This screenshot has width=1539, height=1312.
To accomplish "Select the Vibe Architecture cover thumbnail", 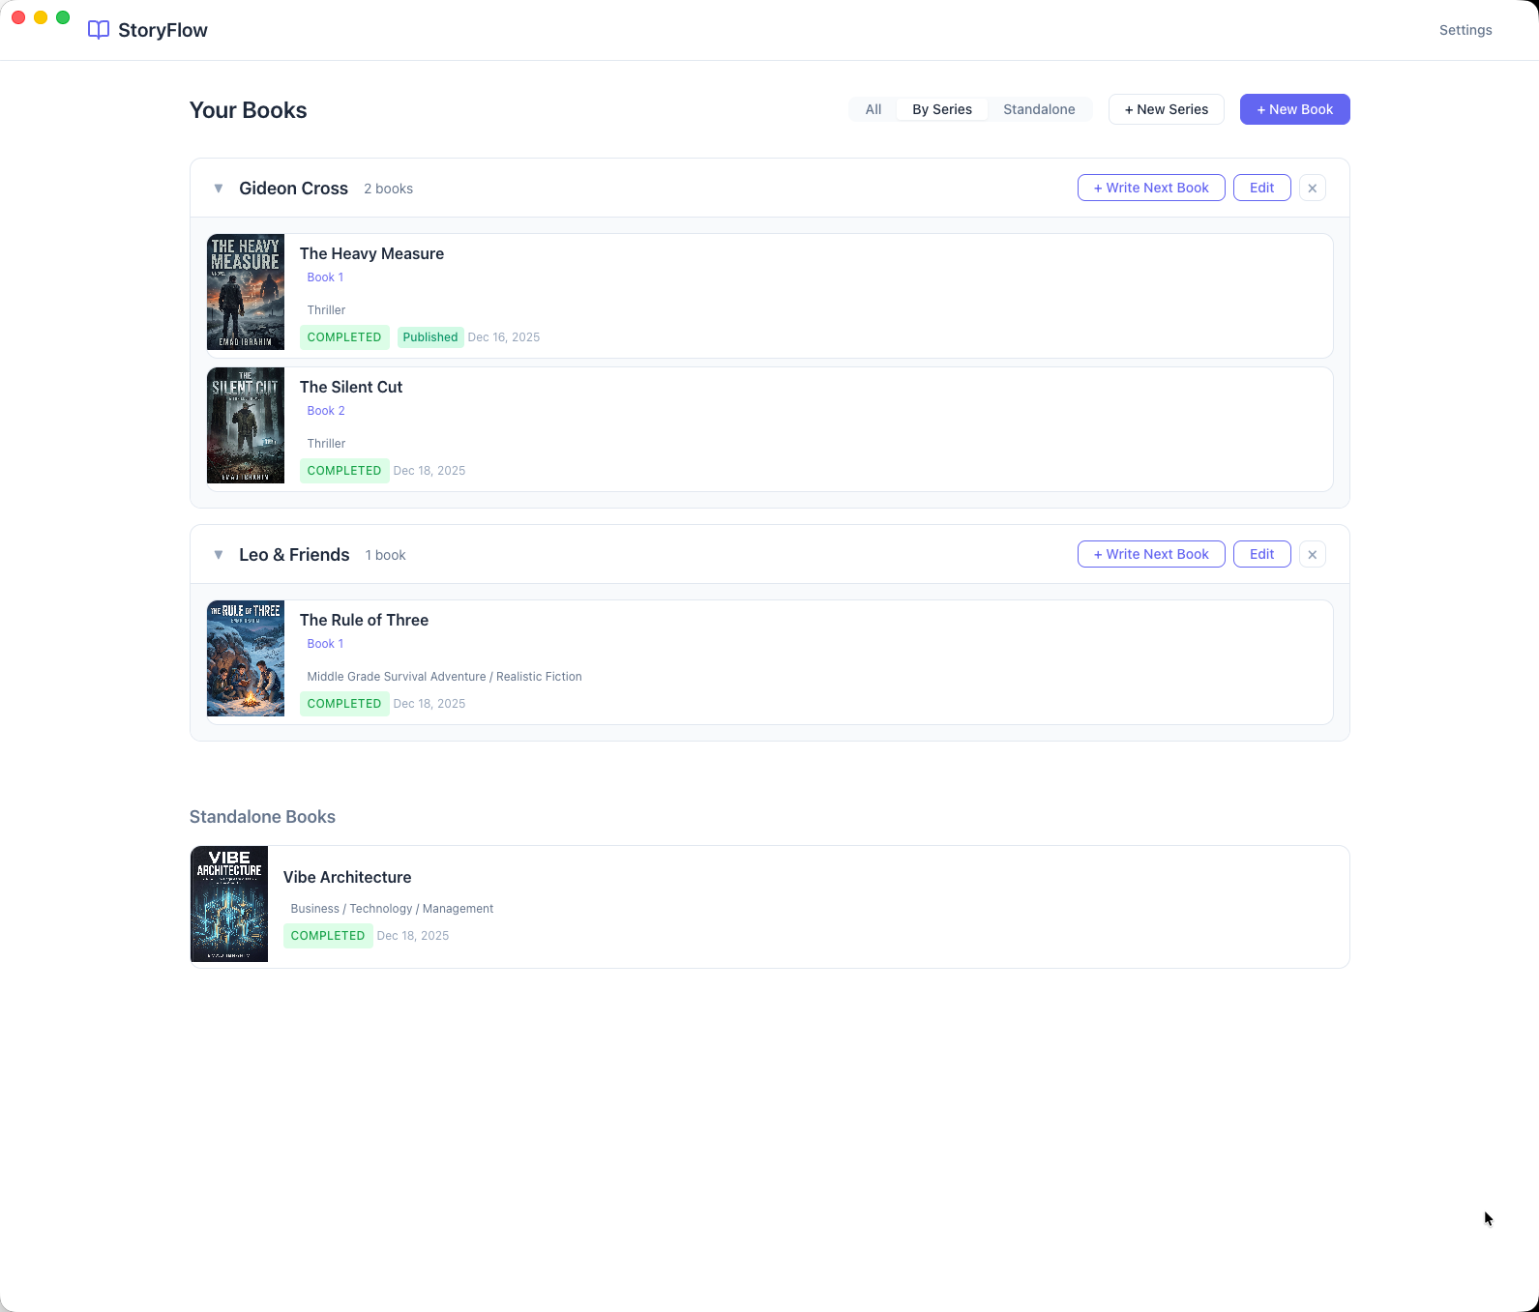I will pyautogui.click(x=229, y=904).
